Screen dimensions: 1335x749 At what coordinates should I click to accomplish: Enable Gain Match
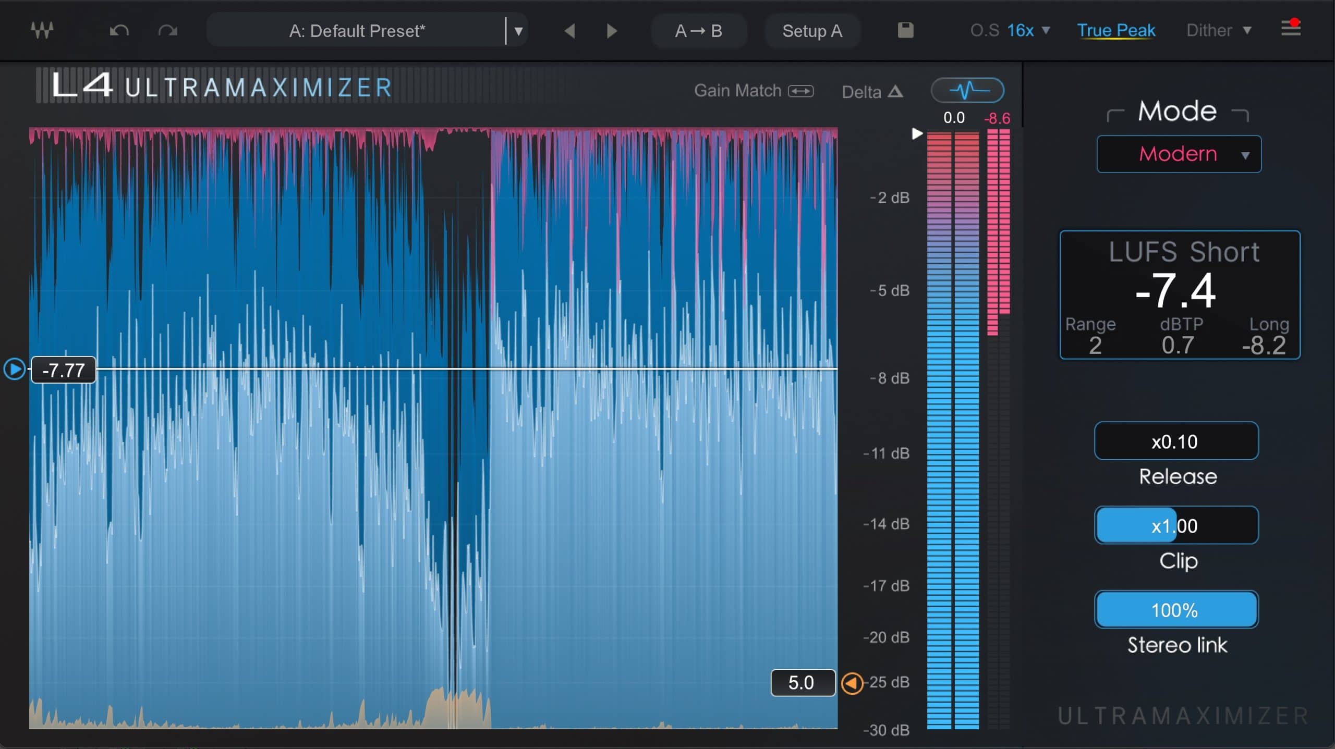[x=753, y=91]
